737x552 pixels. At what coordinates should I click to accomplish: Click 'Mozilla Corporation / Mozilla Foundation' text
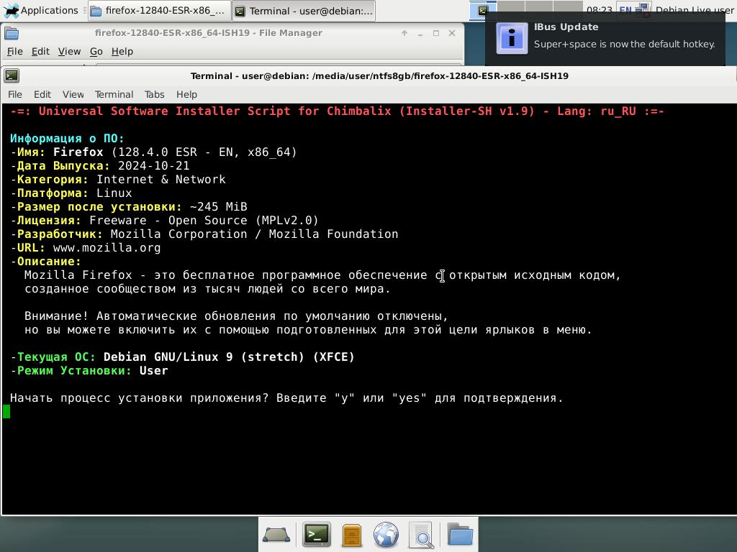(x=254, y=234)
